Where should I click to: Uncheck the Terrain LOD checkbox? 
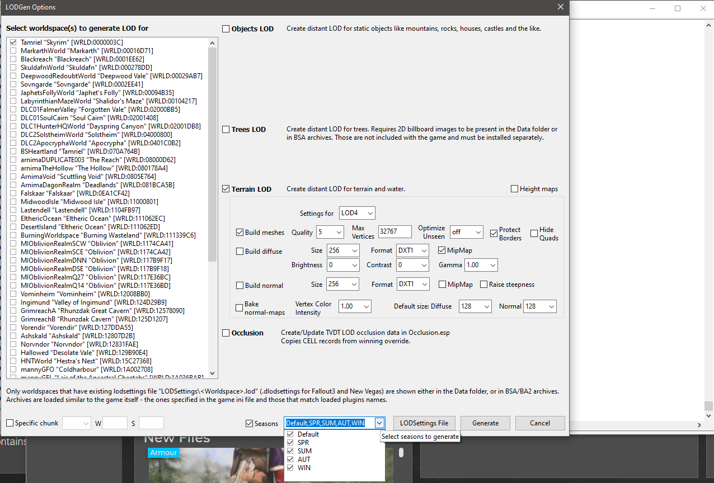226,189
